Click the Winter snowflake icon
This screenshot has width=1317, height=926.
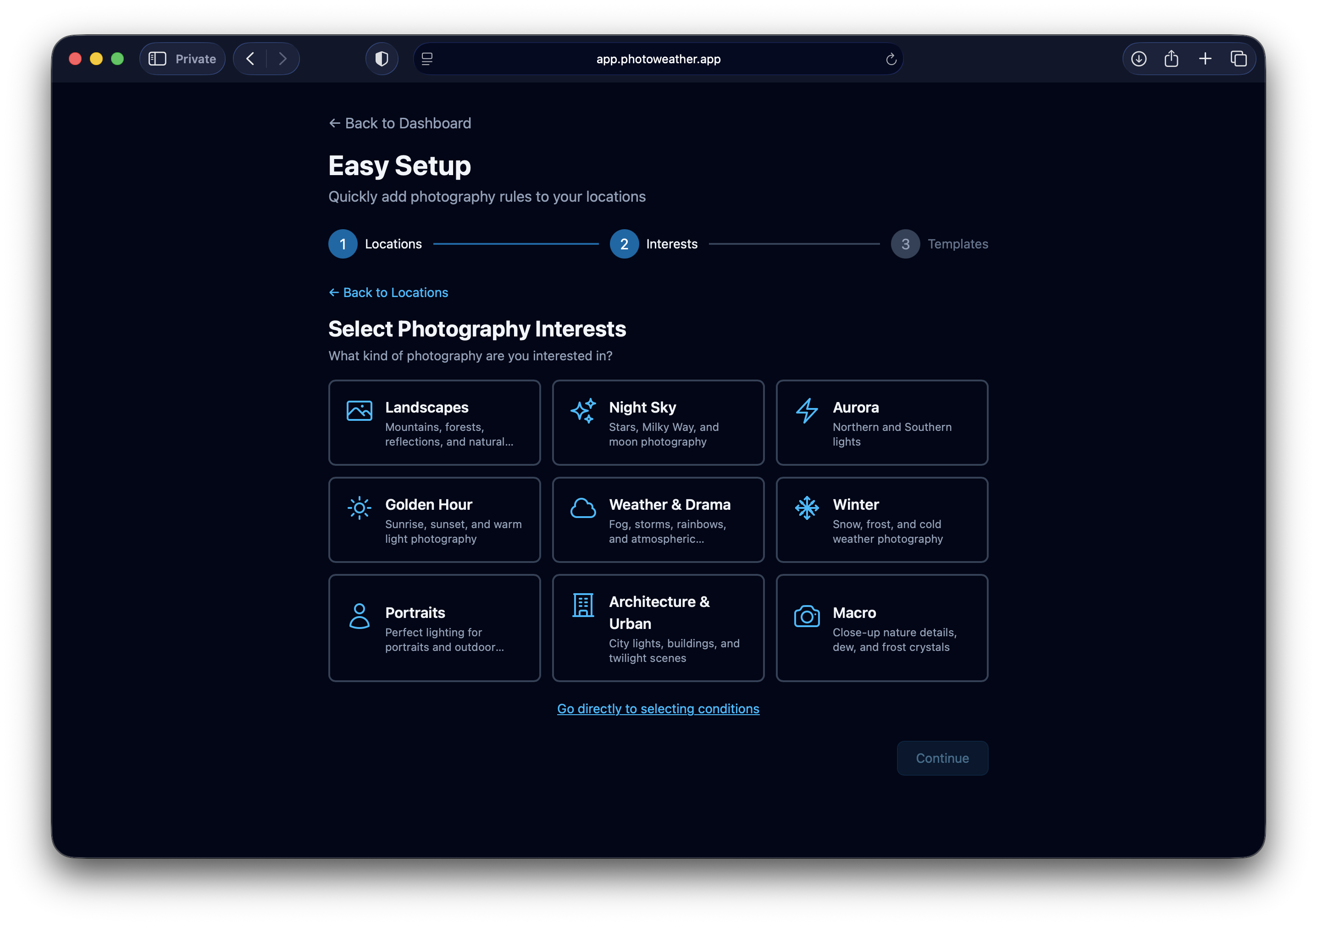tap(807, 507)
